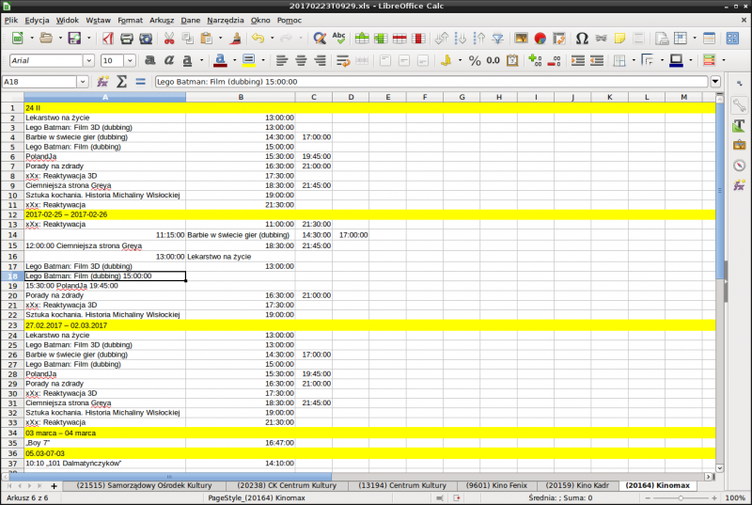This screenshot has width=752, height=505.
Task: Click the Sum sigma icon
Action: pos(121,82)
